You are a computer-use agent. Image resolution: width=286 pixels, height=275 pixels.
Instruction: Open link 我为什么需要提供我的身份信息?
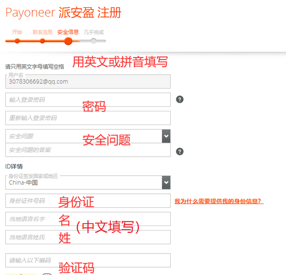219,201
